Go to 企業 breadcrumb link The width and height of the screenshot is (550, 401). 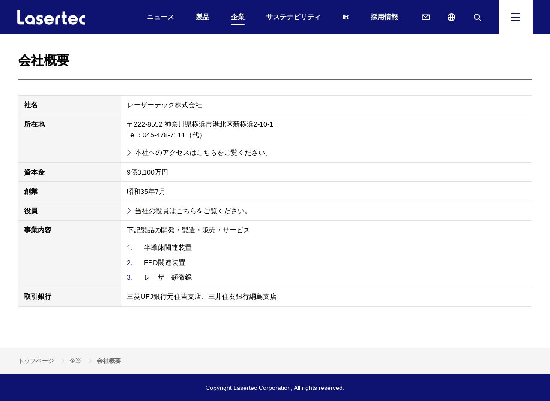tap(75, 361)
